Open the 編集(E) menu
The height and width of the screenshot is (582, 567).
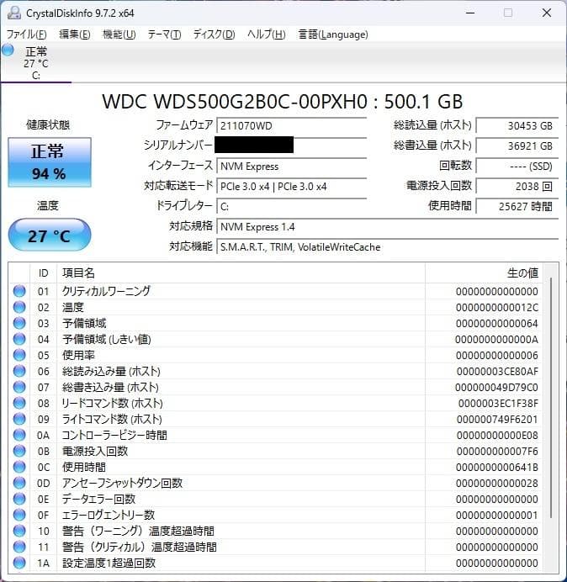pos(75,34)
